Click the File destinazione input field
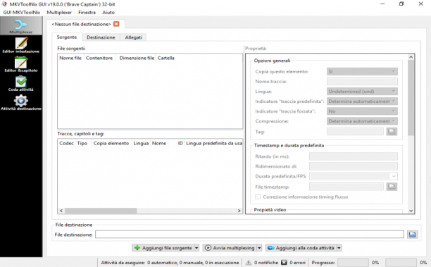 [x=249, y=235]
